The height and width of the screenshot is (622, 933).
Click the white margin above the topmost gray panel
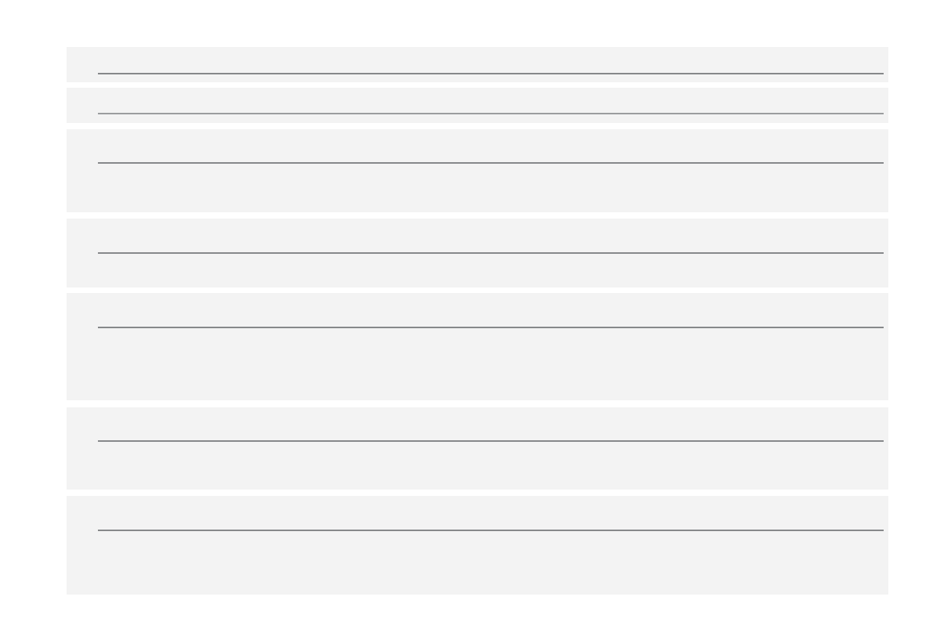point(490,24)
